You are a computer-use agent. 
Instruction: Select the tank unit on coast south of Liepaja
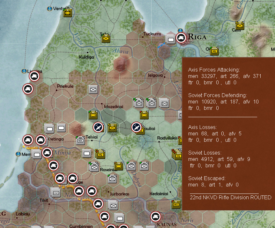tap(28, 89)
